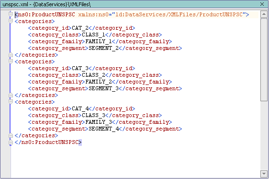Click the scroll down arrow

(264, 174)
